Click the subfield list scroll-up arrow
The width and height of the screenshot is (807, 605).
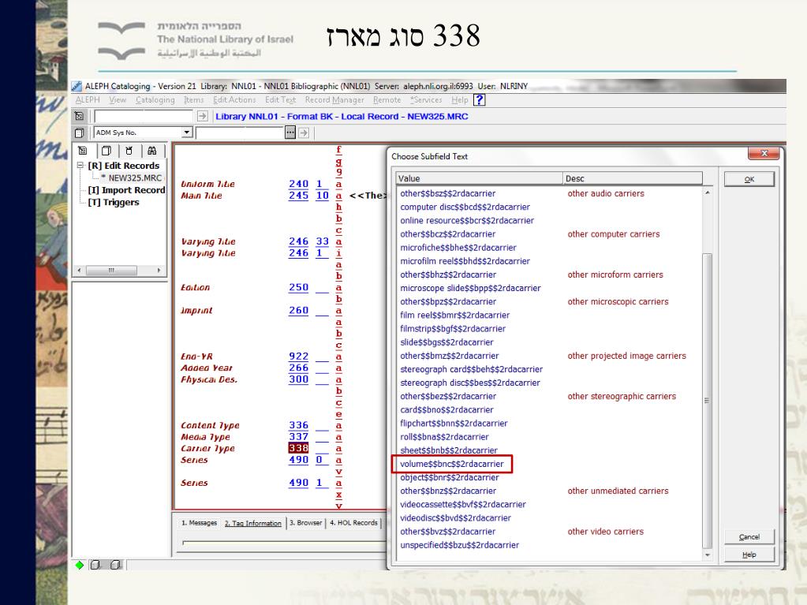coord(708,193)
